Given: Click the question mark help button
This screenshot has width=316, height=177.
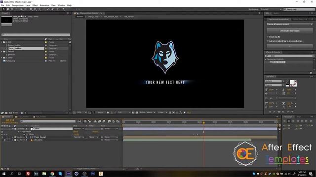Looking at the screenshot, I should point(290,46).
